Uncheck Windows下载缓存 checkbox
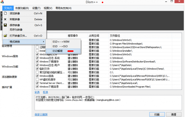The height and width of the screenshot is (117, 185). [x=37, y=61]
